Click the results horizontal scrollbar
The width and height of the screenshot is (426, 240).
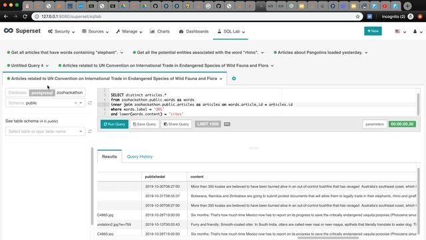pos(328,238)
